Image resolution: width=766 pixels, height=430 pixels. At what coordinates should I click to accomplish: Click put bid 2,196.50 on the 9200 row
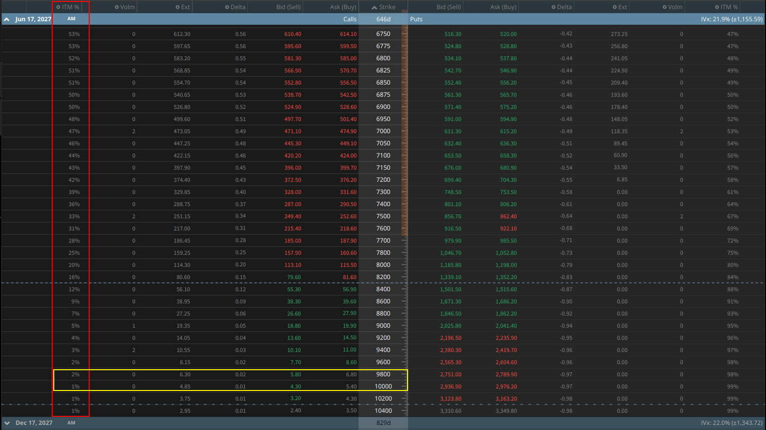[x=451, y=338]
